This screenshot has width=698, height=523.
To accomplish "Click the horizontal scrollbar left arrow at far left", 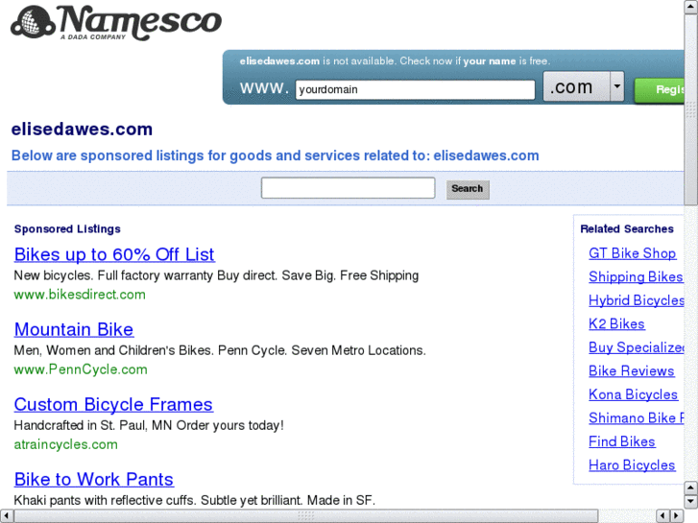I will tap(6, 516).
